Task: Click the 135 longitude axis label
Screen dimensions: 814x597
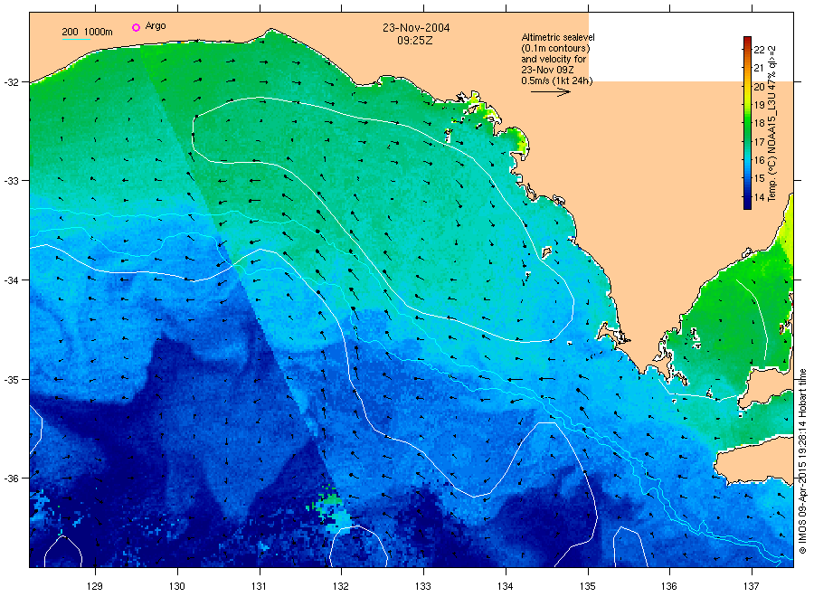Action: (588, 586)
